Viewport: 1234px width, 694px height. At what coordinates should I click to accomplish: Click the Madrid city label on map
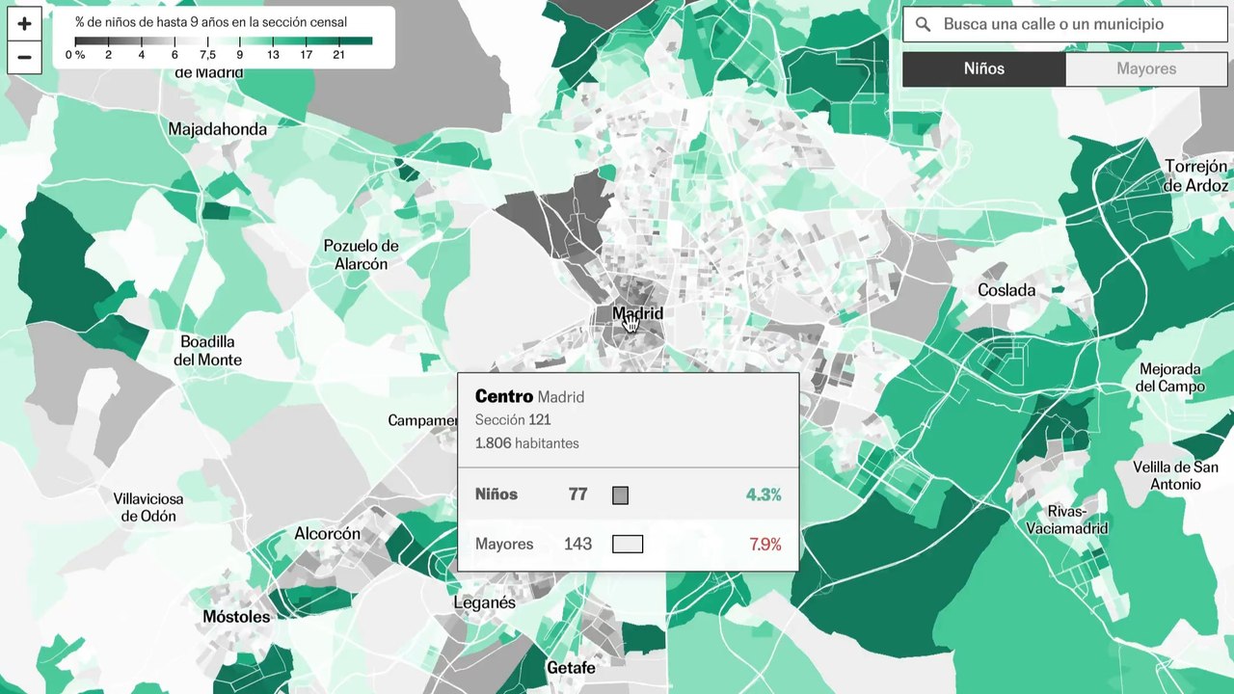click(x=637, y=313)
